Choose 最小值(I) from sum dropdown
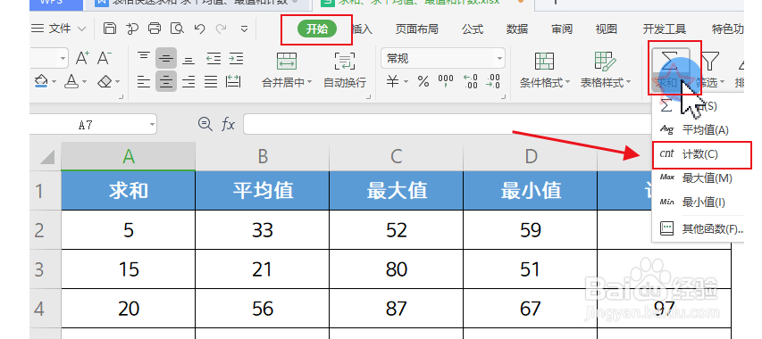This screenshot has width=762, height=339. coord(699,203)
